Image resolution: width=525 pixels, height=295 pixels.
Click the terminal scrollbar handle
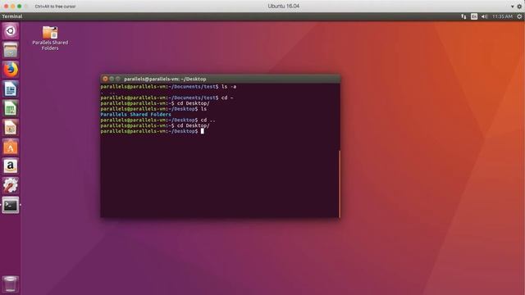pyautogui.click(x=340, y=184)
